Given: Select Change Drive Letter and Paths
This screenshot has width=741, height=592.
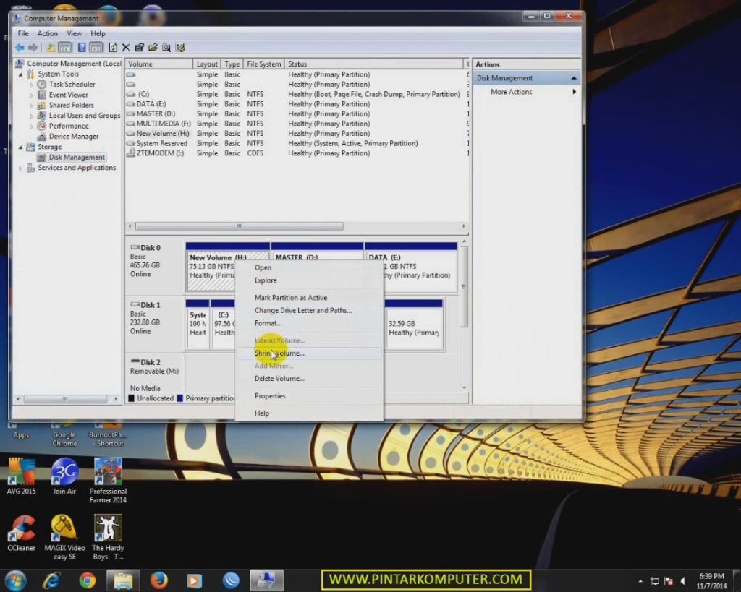Looking at the screenshot, I should [309, 311].
